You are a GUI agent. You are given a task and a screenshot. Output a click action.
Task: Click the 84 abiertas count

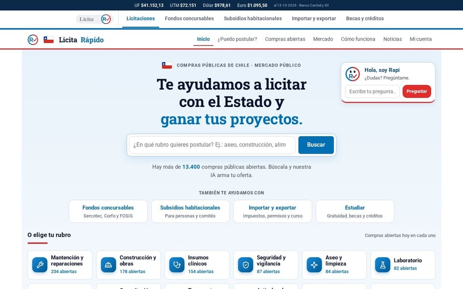click(x=337, y=272)
